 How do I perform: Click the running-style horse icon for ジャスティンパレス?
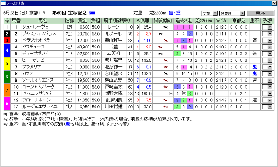pyautogui.click(x=160, y=34)
